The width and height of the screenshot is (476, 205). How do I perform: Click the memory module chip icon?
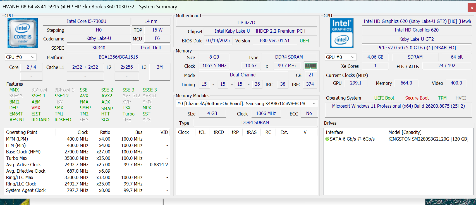coord(310,66)
